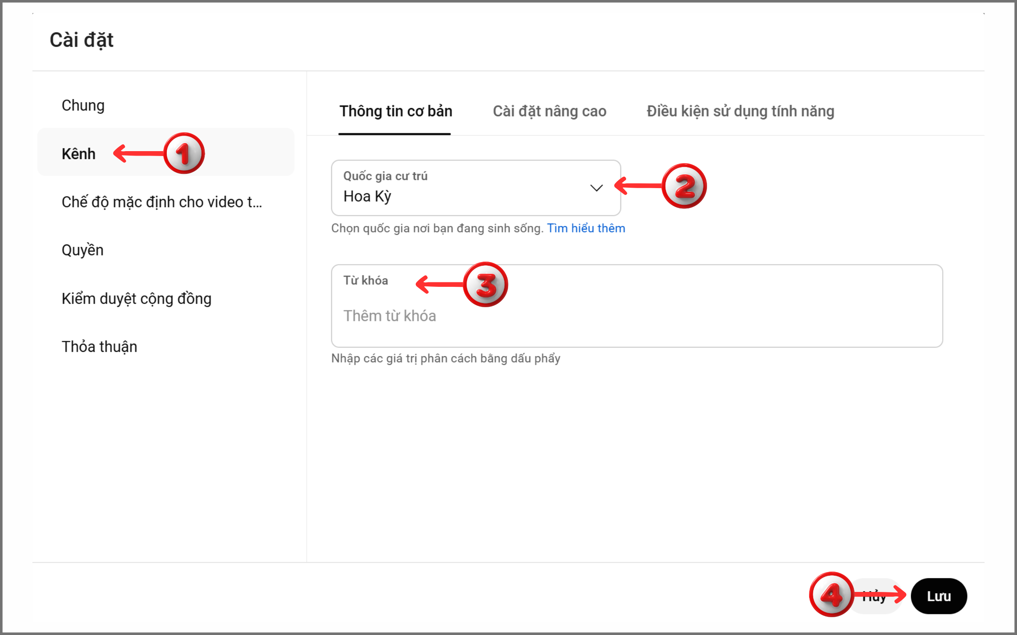The height and width of the screenshot is (635, 1017).
Task: Follow the Tìm hiểu thêm link
Action: coord(586,228)
